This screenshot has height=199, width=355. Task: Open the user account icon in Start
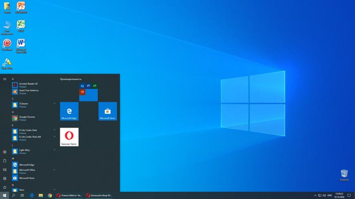[5, 152]
